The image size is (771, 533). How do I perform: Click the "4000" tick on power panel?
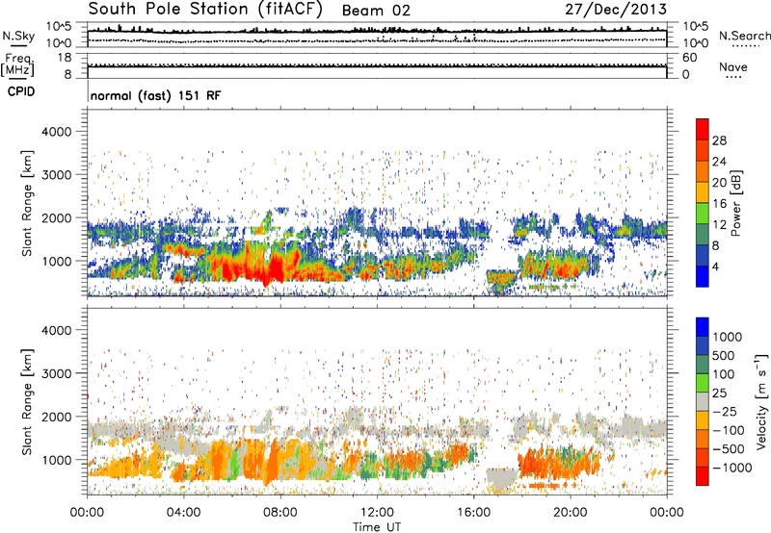pos(57,132)
